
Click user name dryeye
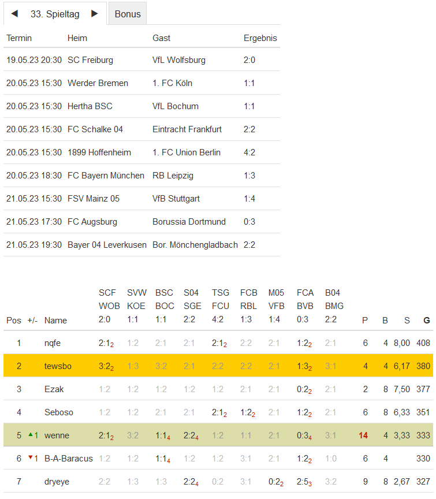point(57,482)
